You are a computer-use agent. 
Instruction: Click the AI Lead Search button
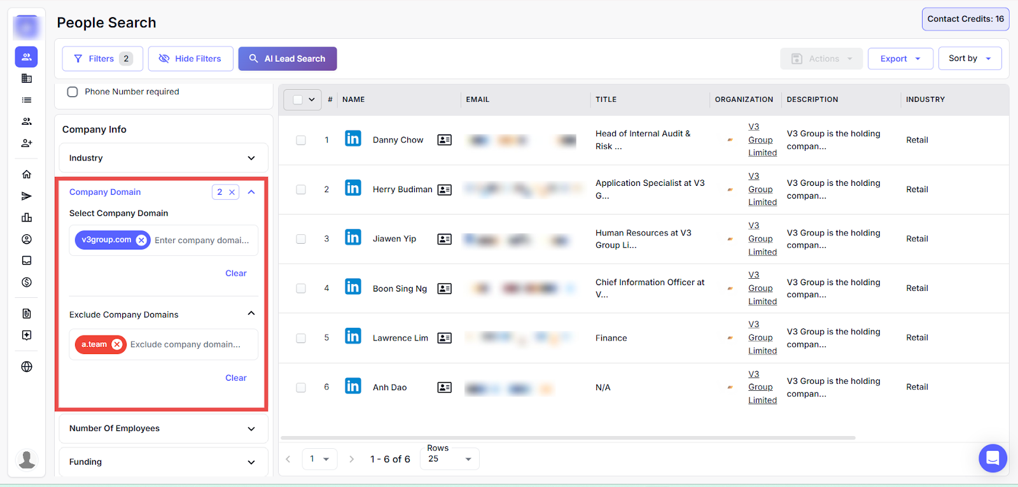(288, 59)
